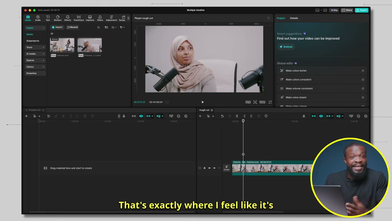
Task: Select the Fadumo.mov media thumbnail
Action: tap(62, 45)
